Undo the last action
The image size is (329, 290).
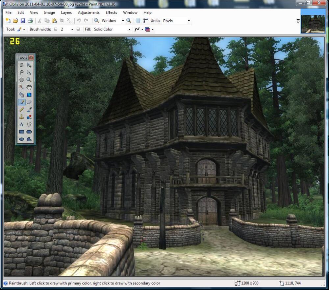[79, 21]
